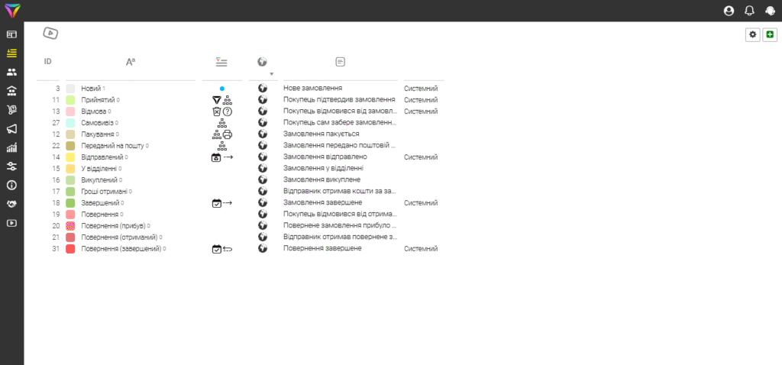Open support headset icon in top bar
Screen dimensions: 782x365
(x=770, y=11)
